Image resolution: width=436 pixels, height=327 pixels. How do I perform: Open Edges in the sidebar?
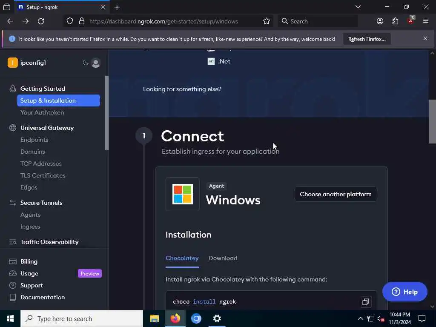coord(29,188)
